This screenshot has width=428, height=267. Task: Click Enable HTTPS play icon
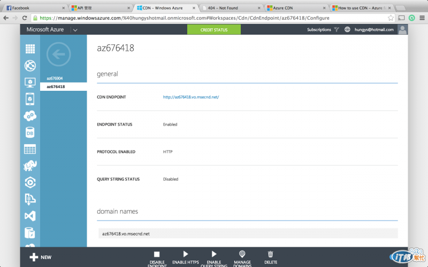186,254
